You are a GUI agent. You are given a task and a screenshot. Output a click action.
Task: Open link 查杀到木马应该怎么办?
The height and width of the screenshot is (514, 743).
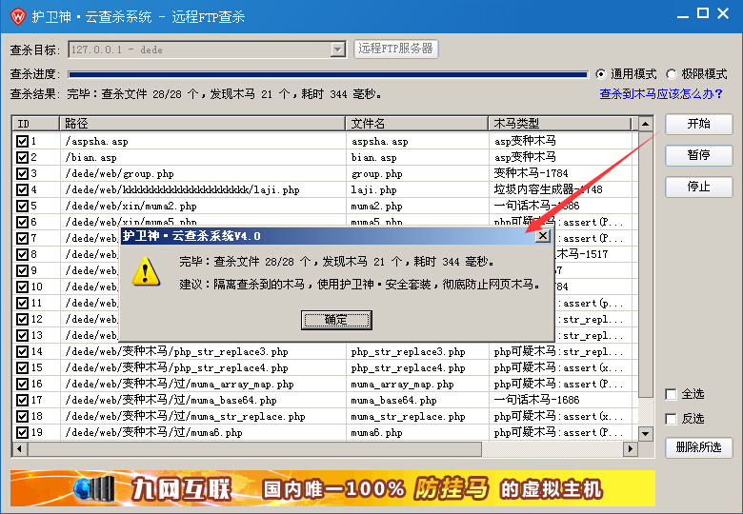(661, 93)
